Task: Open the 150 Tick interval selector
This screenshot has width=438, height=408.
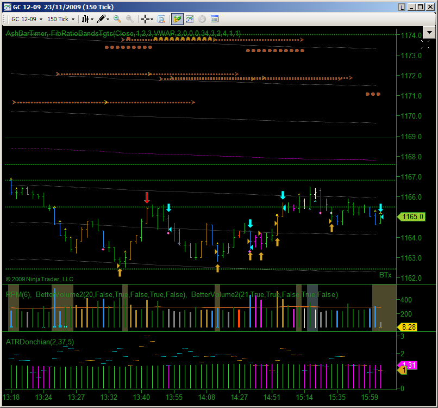Action: (61, 19)
